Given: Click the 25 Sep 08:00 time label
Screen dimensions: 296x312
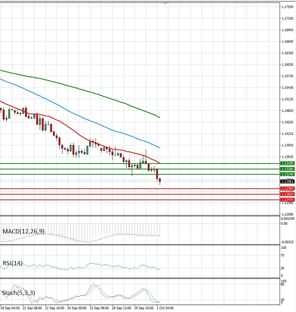Looking at the screenshot, I should [99, 308].
